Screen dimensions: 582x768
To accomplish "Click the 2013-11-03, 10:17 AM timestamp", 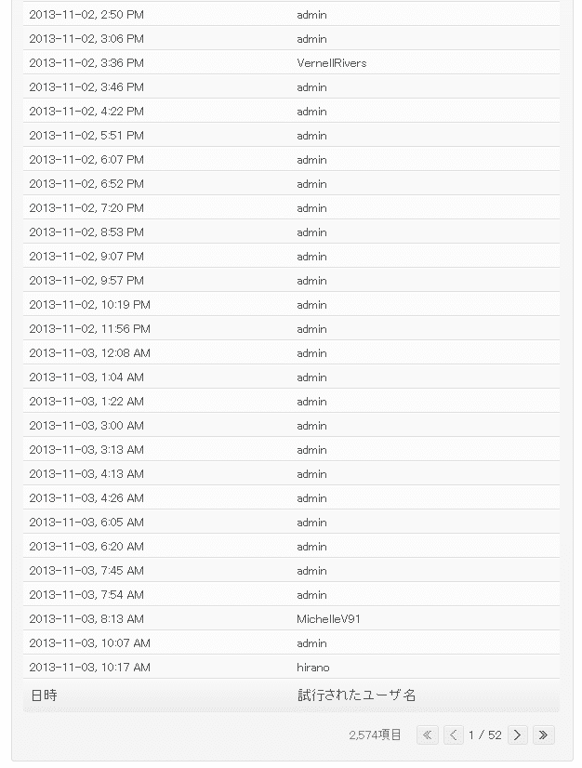I will [x=89, y=668].
